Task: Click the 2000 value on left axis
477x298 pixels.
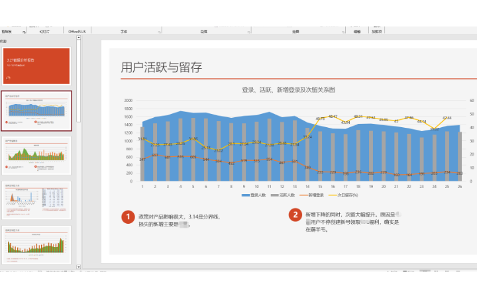Action: 129,101
